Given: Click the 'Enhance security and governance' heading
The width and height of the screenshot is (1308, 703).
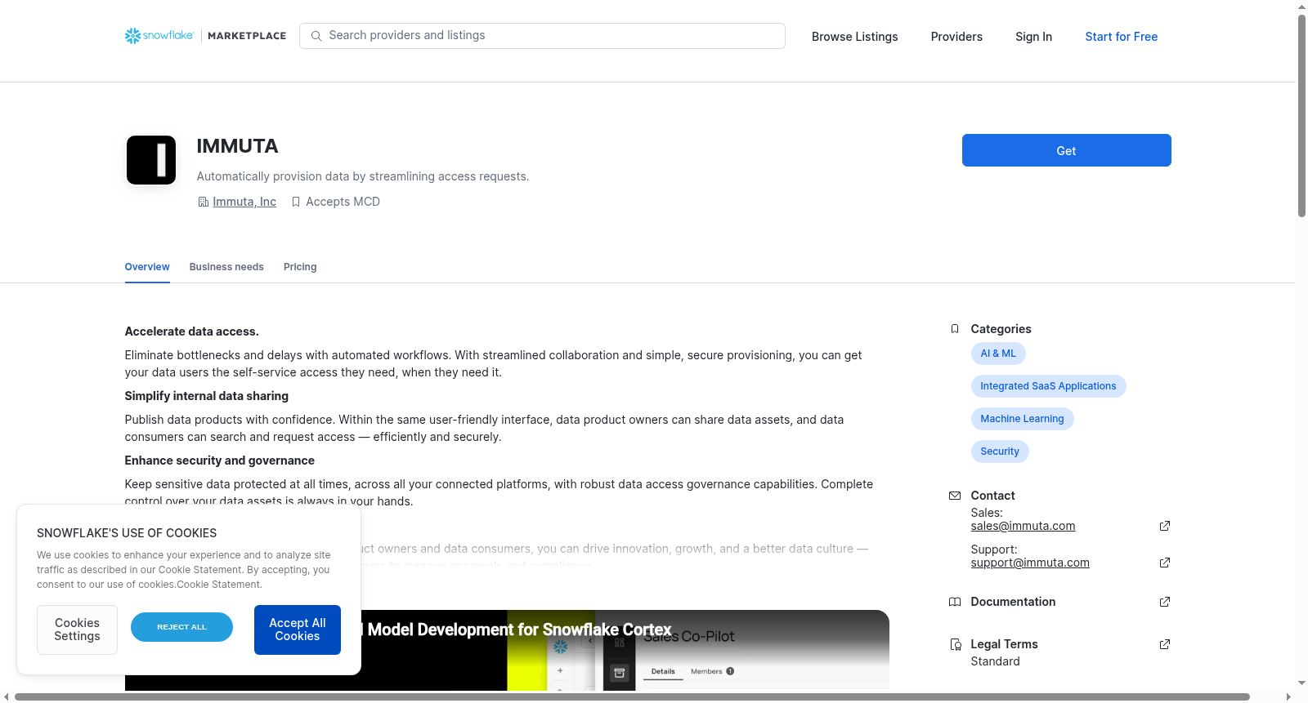Looking at the screenshot, I should [219, 461].
